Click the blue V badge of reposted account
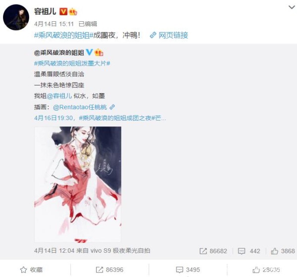The height and width of the screenshot is (277, 297). [89, 52]
